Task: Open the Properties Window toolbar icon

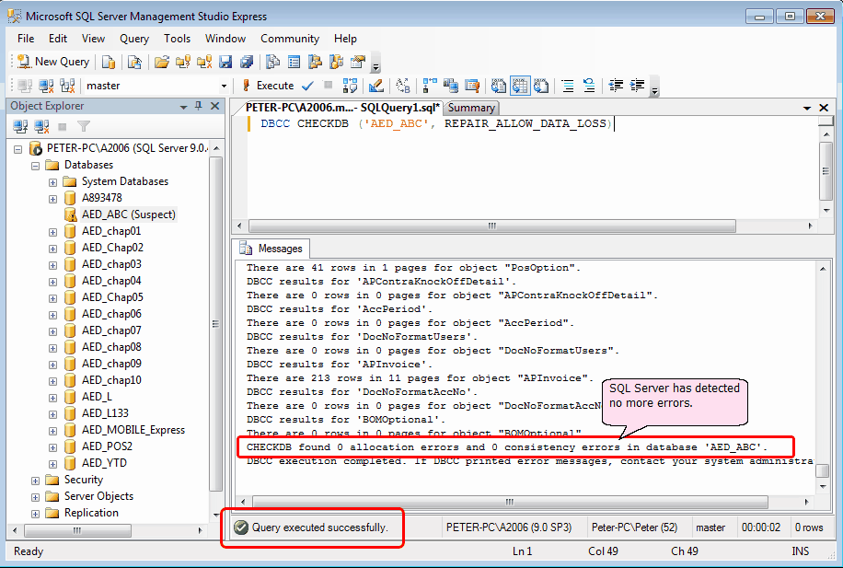Action: tap(357, 62)
